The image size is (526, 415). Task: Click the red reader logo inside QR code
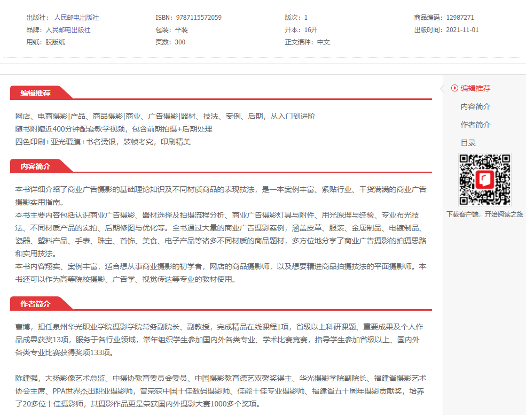click(x=485, y=180)
